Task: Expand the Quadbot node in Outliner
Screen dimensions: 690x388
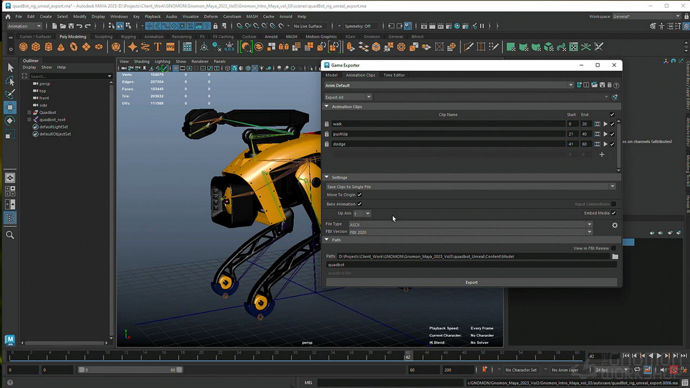Action: click(x=29, y=113)
